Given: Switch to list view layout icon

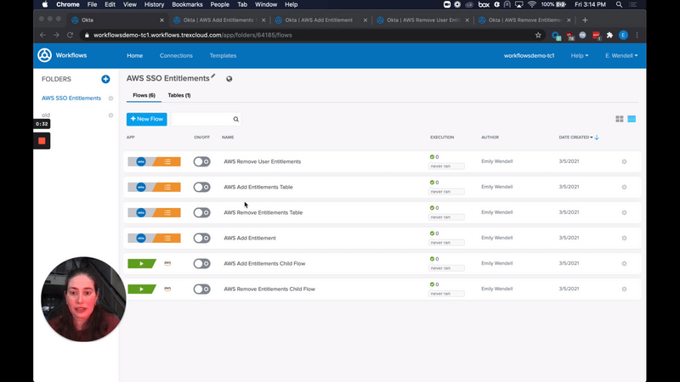Looking at the screenshot, I should (x=632, y=119).
